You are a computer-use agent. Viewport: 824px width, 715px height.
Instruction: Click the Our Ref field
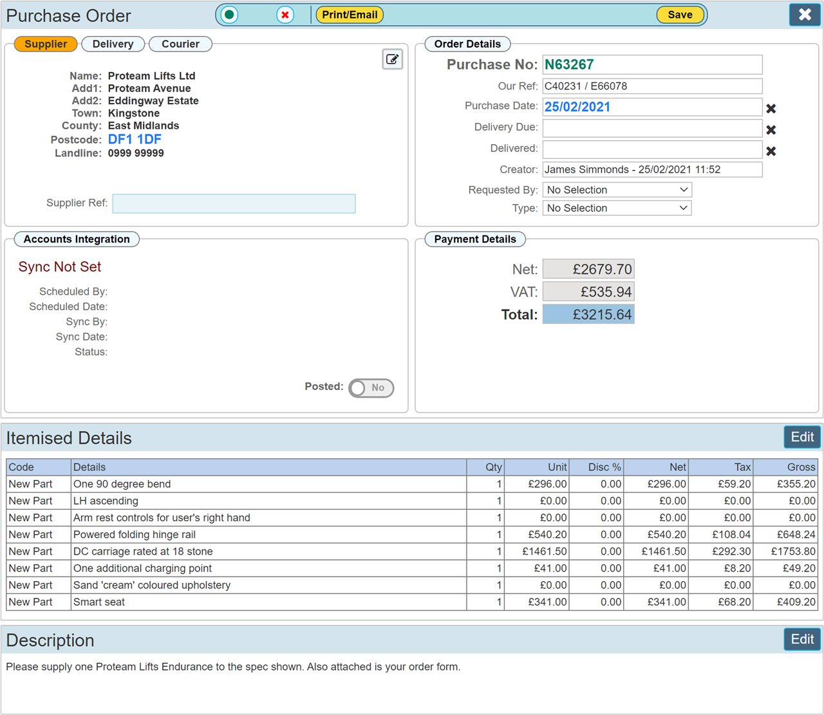coord(652,86)
